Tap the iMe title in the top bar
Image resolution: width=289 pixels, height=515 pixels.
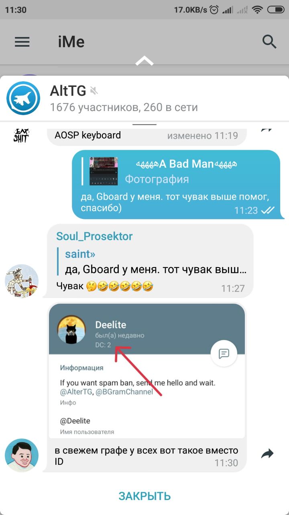(x=71, y=42)
